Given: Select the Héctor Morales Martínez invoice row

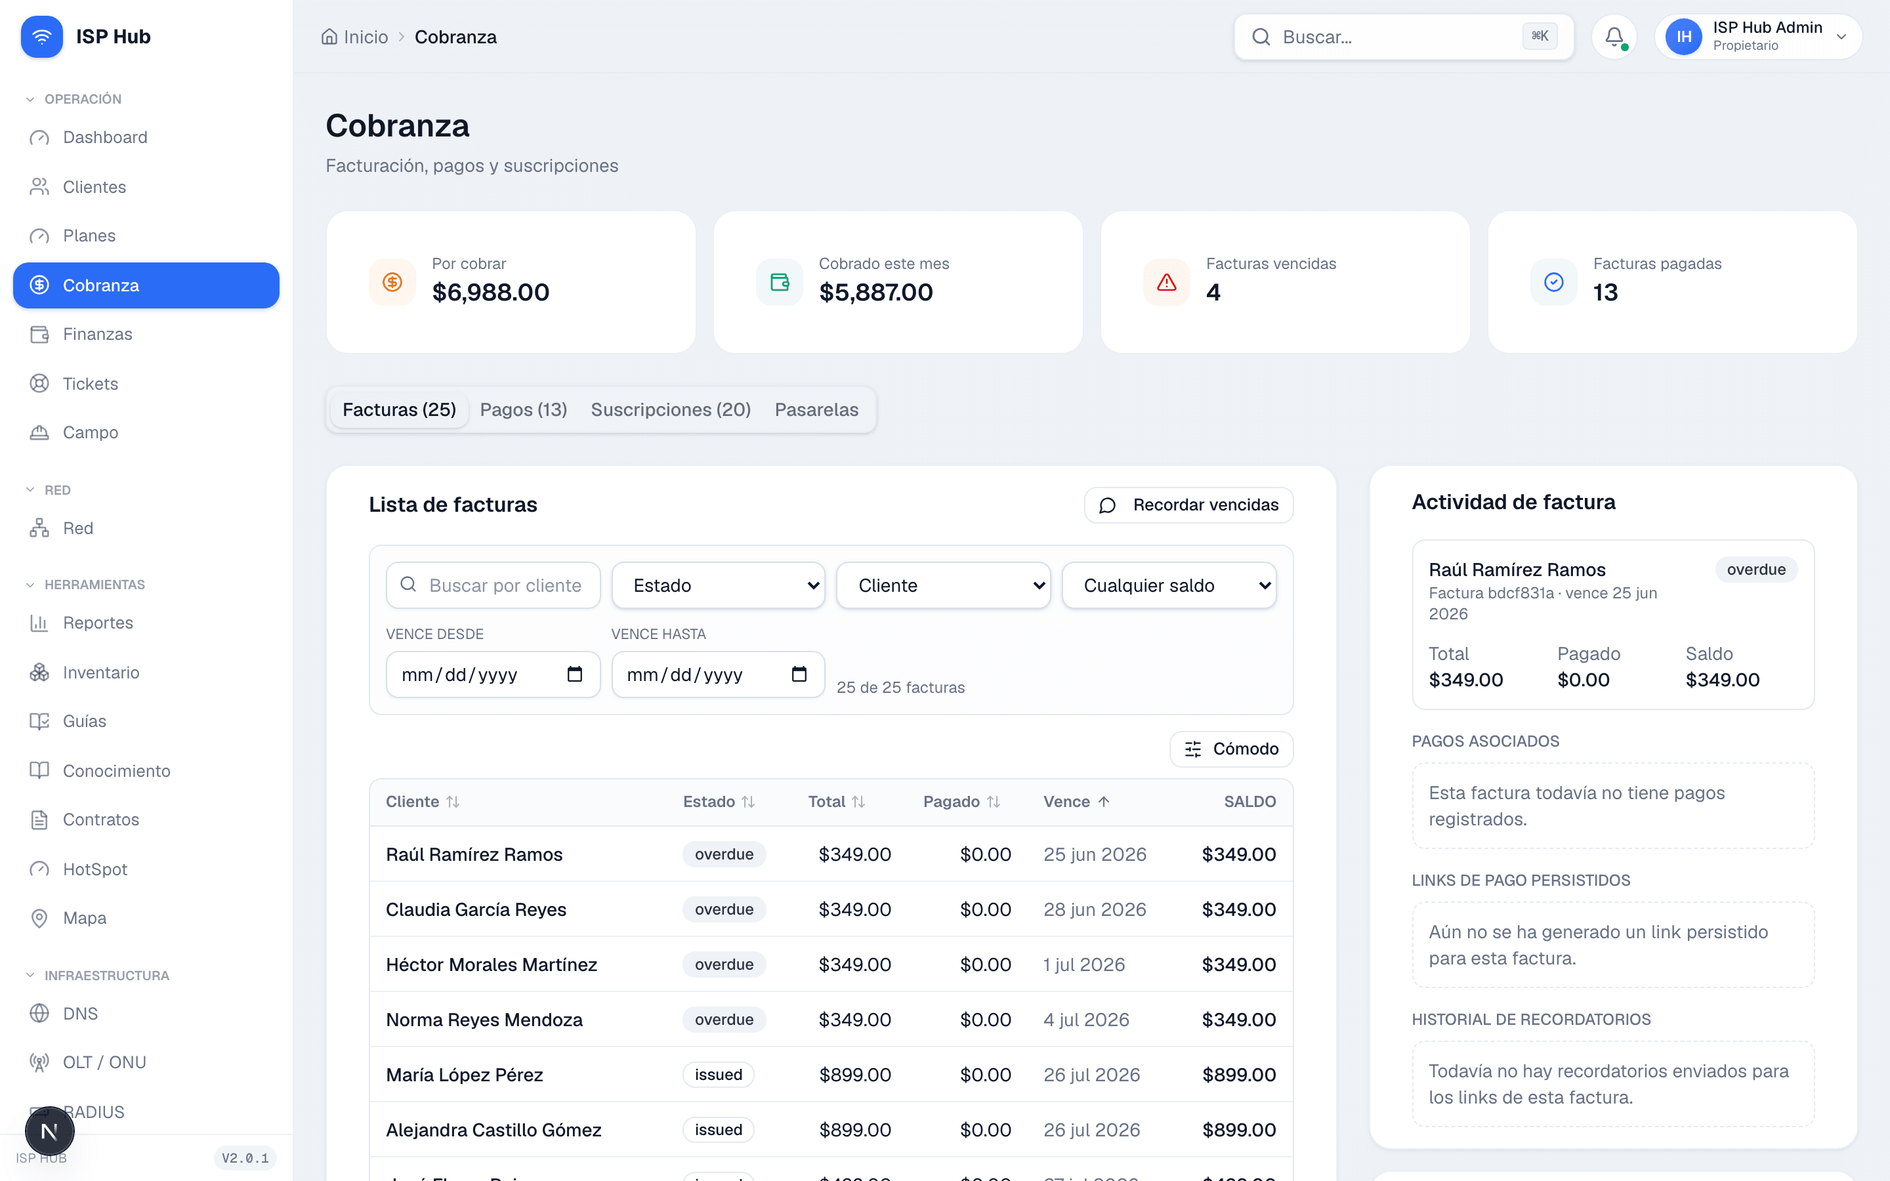Looking at the screenshot, I should [x=831, y=964].
